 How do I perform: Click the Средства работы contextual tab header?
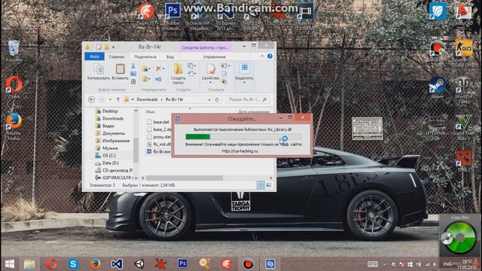205,47
